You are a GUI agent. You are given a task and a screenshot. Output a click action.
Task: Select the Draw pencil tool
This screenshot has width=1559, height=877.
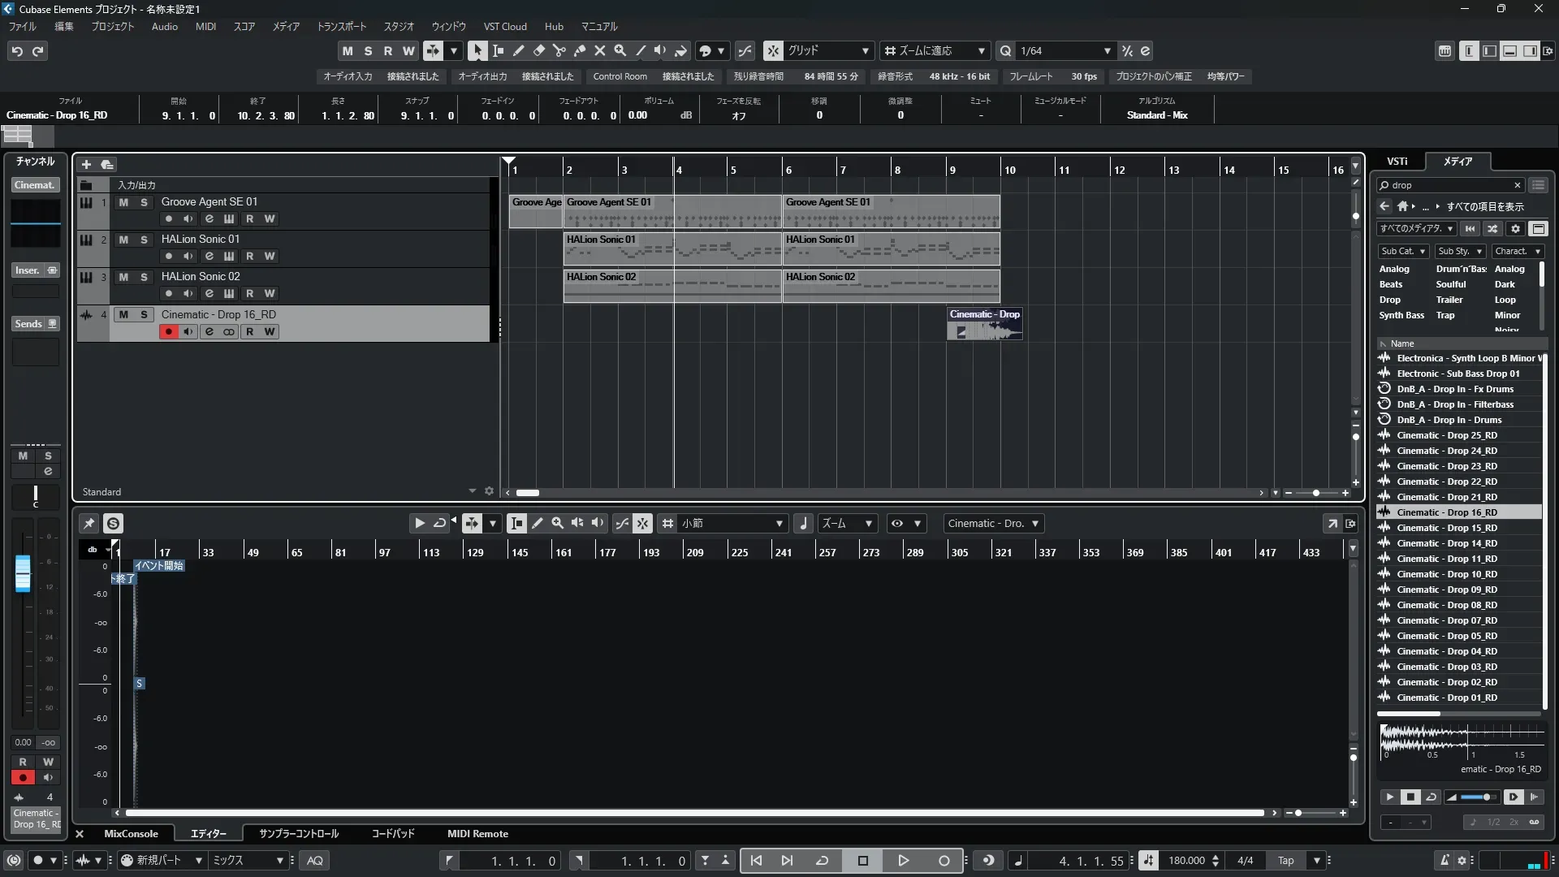click(x=518, y=50)
